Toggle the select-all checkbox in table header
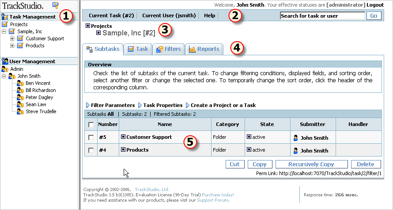 click(x=91, y=125)
